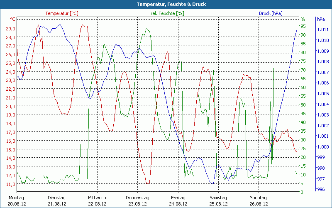
Task: Select the red 'Temperatur [°C]' legend label
Action: pos(62,13)
